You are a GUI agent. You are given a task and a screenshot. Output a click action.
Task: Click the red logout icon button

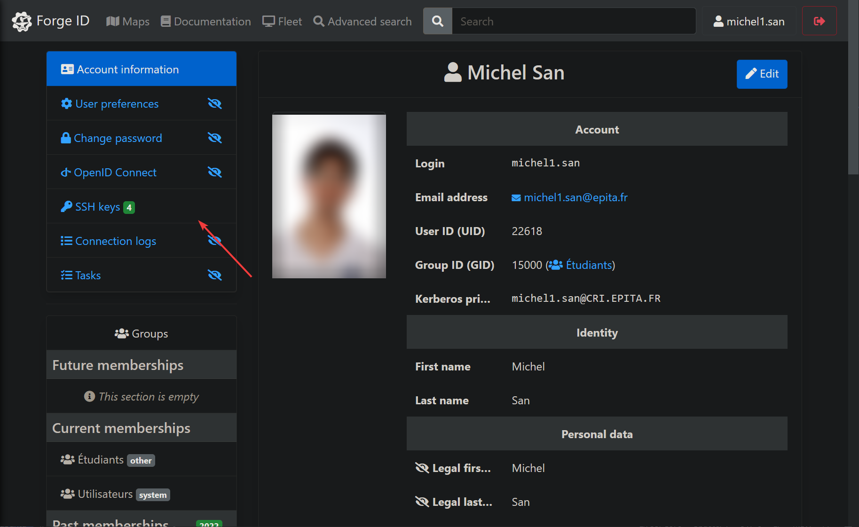[x=819, y=21]
